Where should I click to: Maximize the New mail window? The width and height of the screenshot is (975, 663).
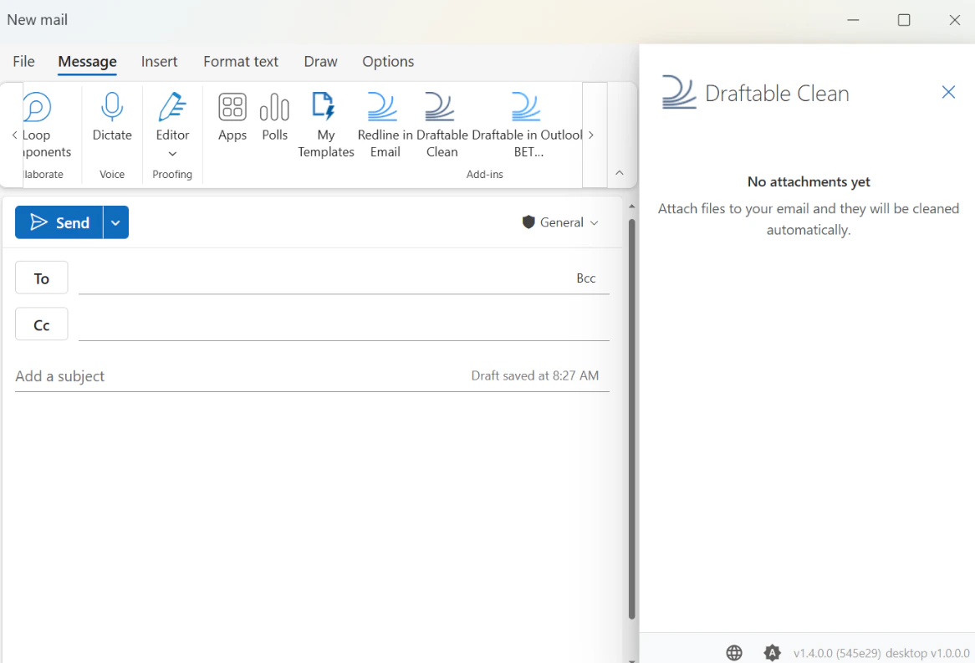tap(904, 20)
